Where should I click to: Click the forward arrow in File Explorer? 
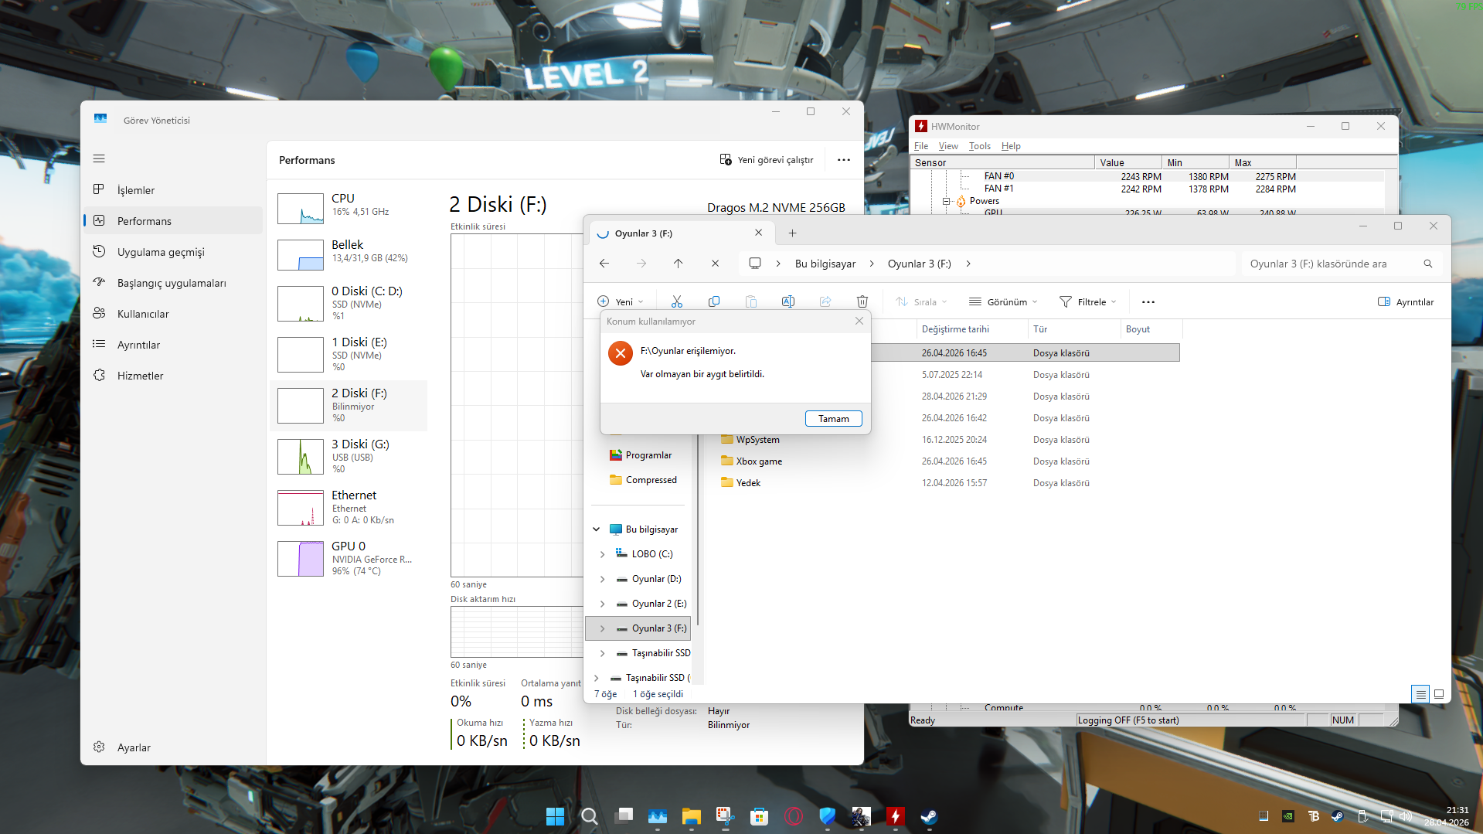[641, 264]
